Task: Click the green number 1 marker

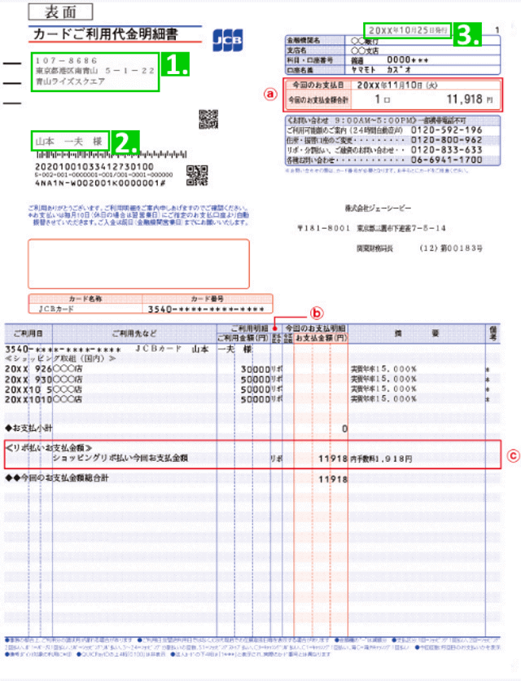Action: pos(177,64)
